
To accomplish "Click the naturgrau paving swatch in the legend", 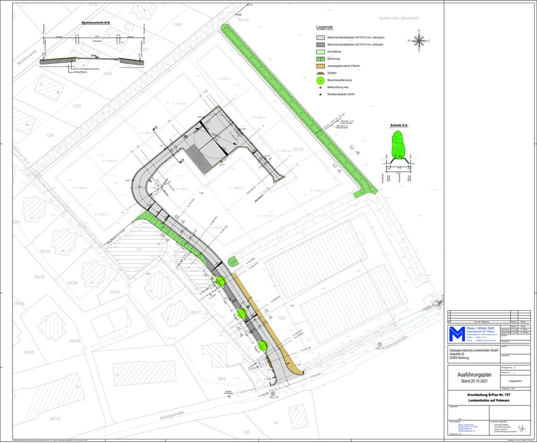I will [320, 38].
